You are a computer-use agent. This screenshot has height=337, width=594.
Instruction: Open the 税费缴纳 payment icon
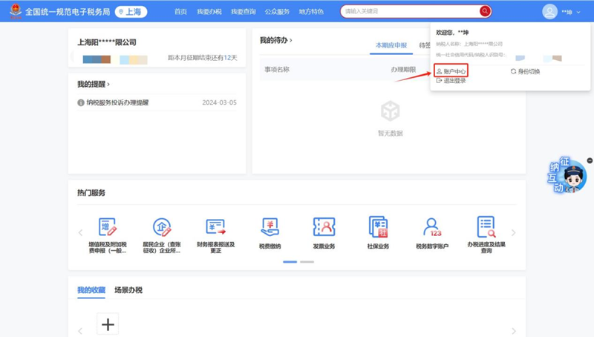(270, 227)
